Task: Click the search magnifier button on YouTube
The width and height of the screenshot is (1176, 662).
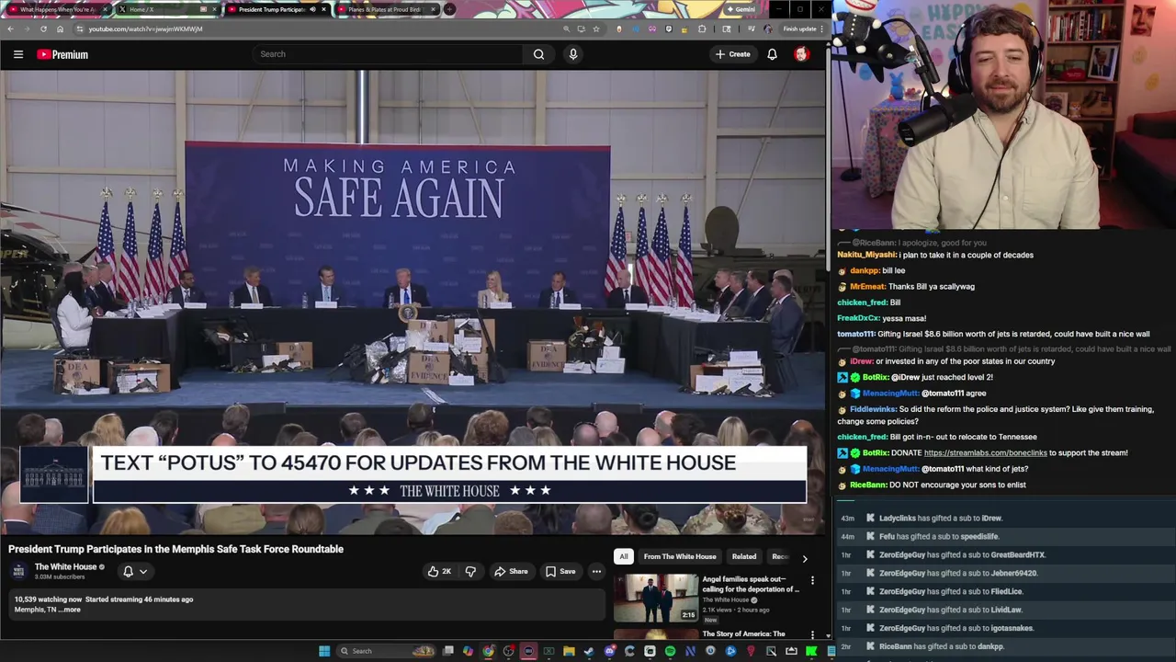Action: pos(539,54)
